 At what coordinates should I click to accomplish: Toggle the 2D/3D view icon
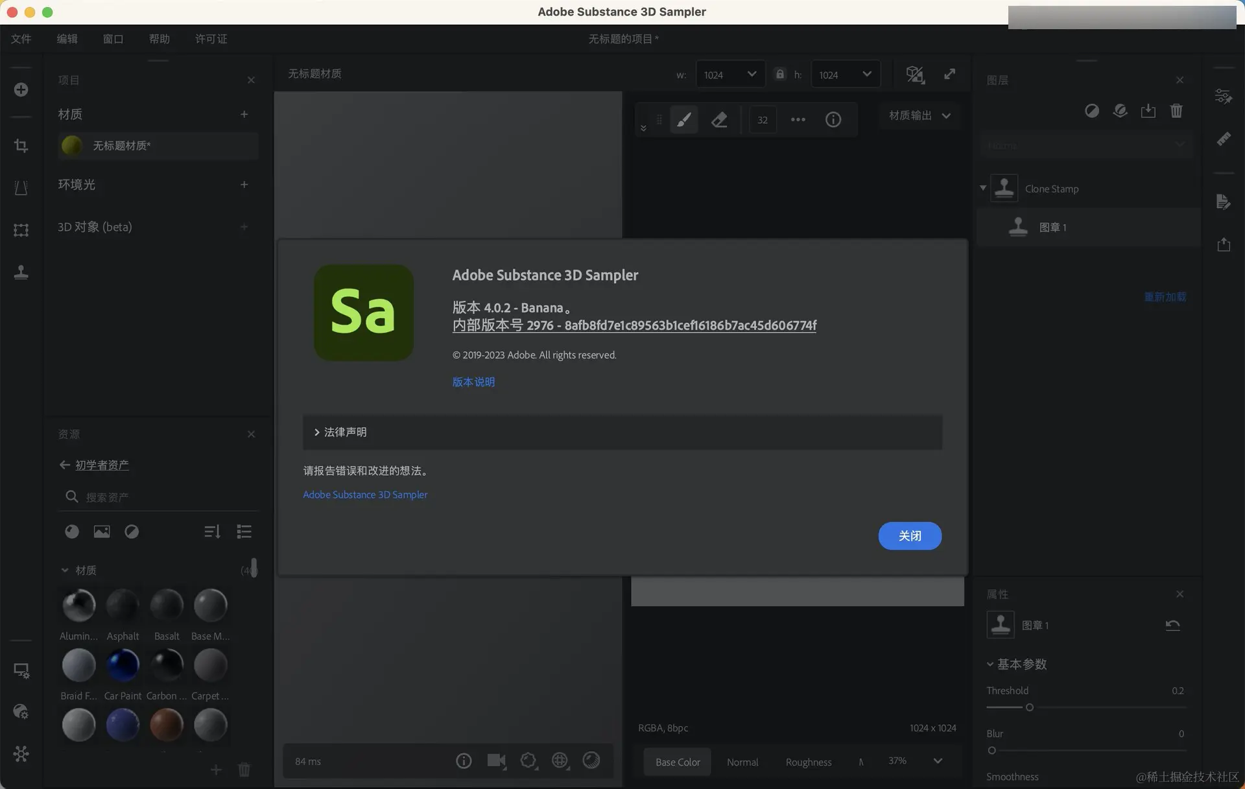[x=914, y=74]
